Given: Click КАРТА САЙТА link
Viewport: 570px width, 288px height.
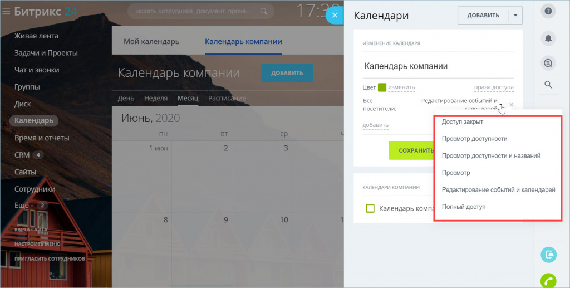Looking at the screenshot, I should (x=31, y=230).
